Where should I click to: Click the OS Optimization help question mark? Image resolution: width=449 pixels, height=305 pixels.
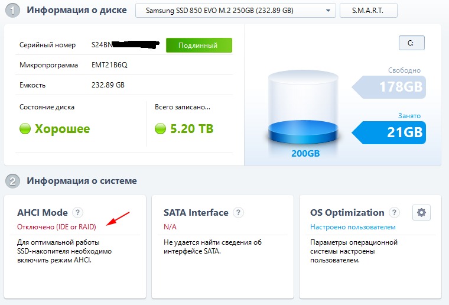(x=395, y=213)
